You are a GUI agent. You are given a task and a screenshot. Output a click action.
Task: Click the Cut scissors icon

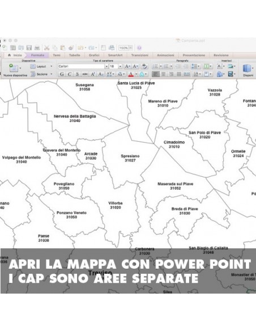tap(46, 48)
